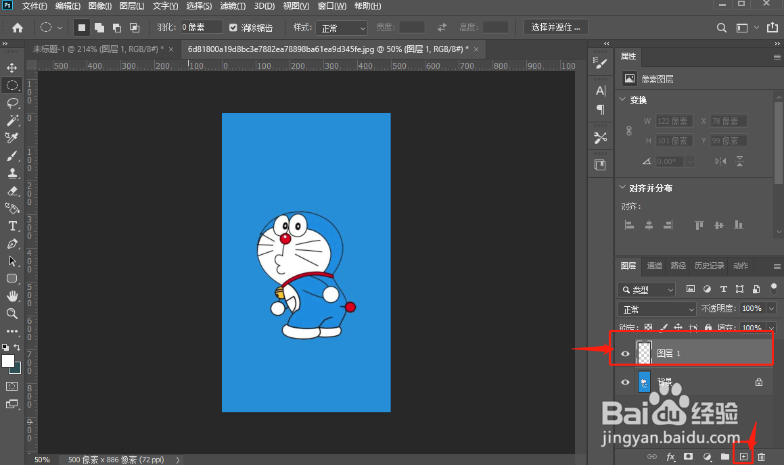Click the 羽化 feather input field

(x=202, y=27)
